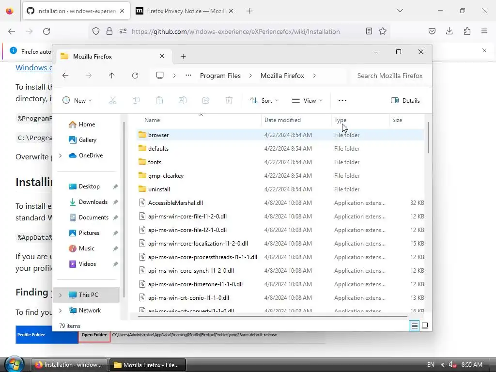The image size is (496, 372).
Task: Select the defaults folder
Action: (280, 148)
